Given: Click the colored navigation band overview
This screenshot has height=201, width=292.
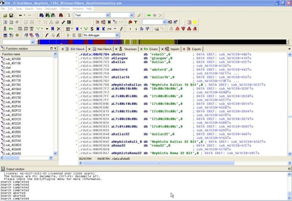Looking at the screenshot, I should tap(162, 42).
